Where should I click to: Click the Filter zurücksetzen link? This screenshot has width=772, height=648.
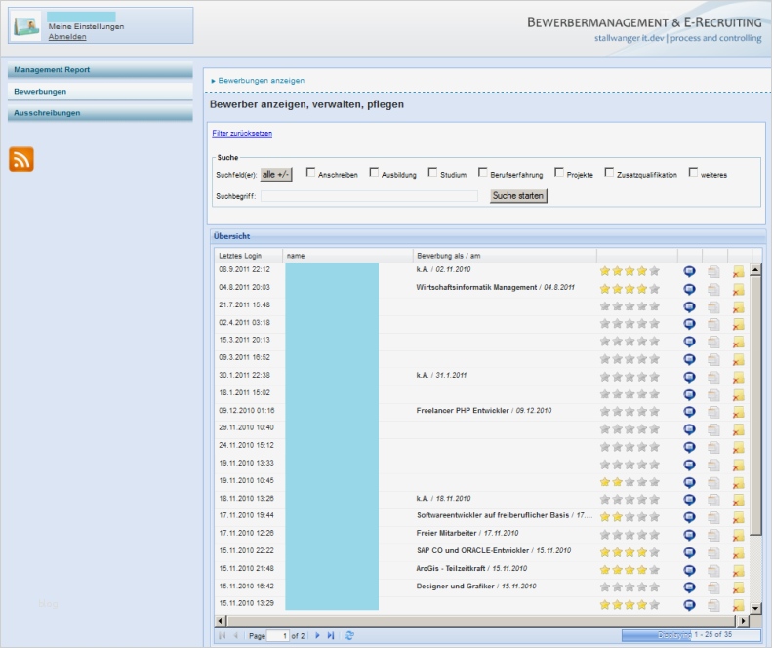(243, 132)
